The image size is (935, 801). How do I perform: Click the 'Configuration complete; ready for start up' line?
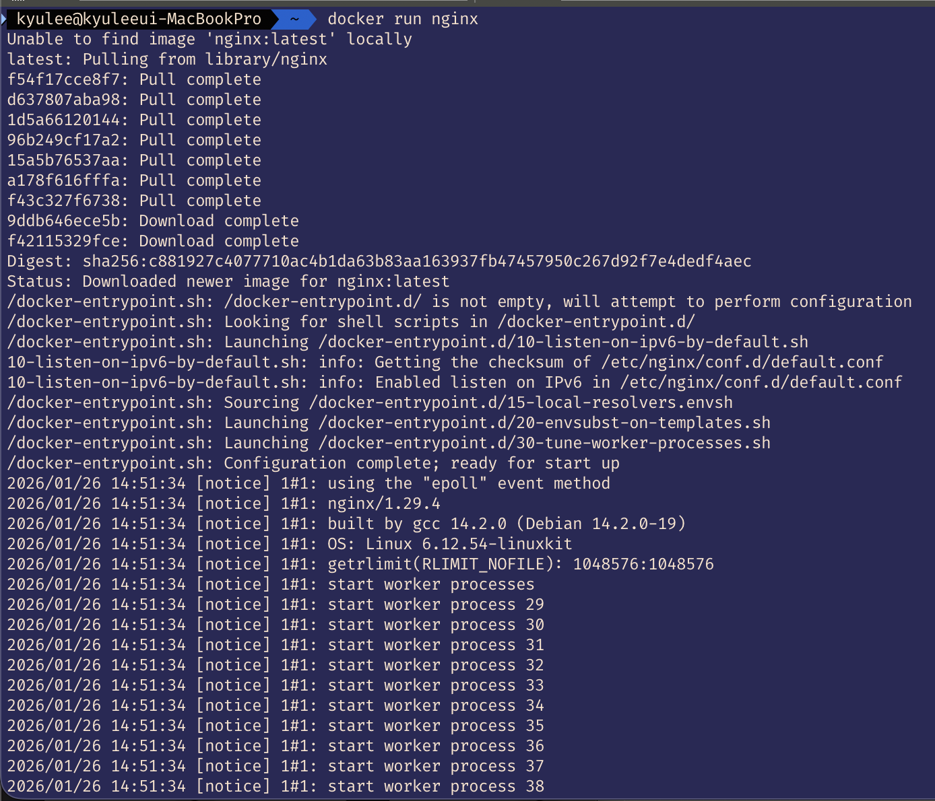[313, 462]
